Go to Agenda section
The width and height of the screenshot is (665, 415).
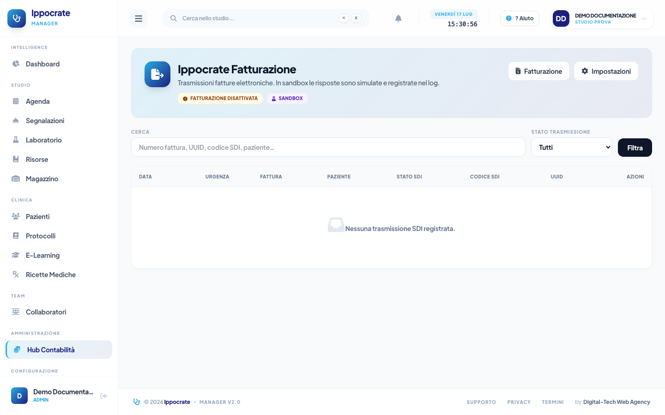(59, 101)
